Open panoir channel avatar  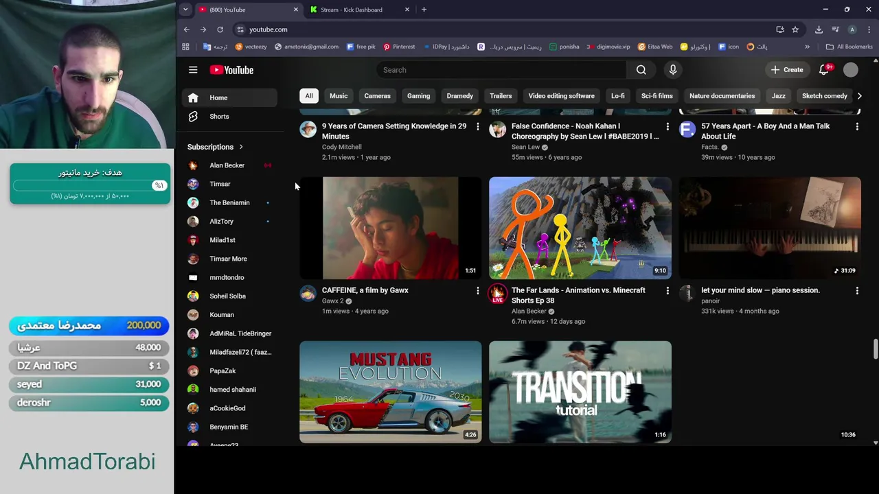coord(687,294)
